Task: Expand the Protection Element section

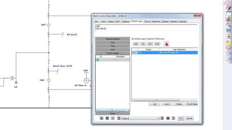Action: tap(113, 39)
